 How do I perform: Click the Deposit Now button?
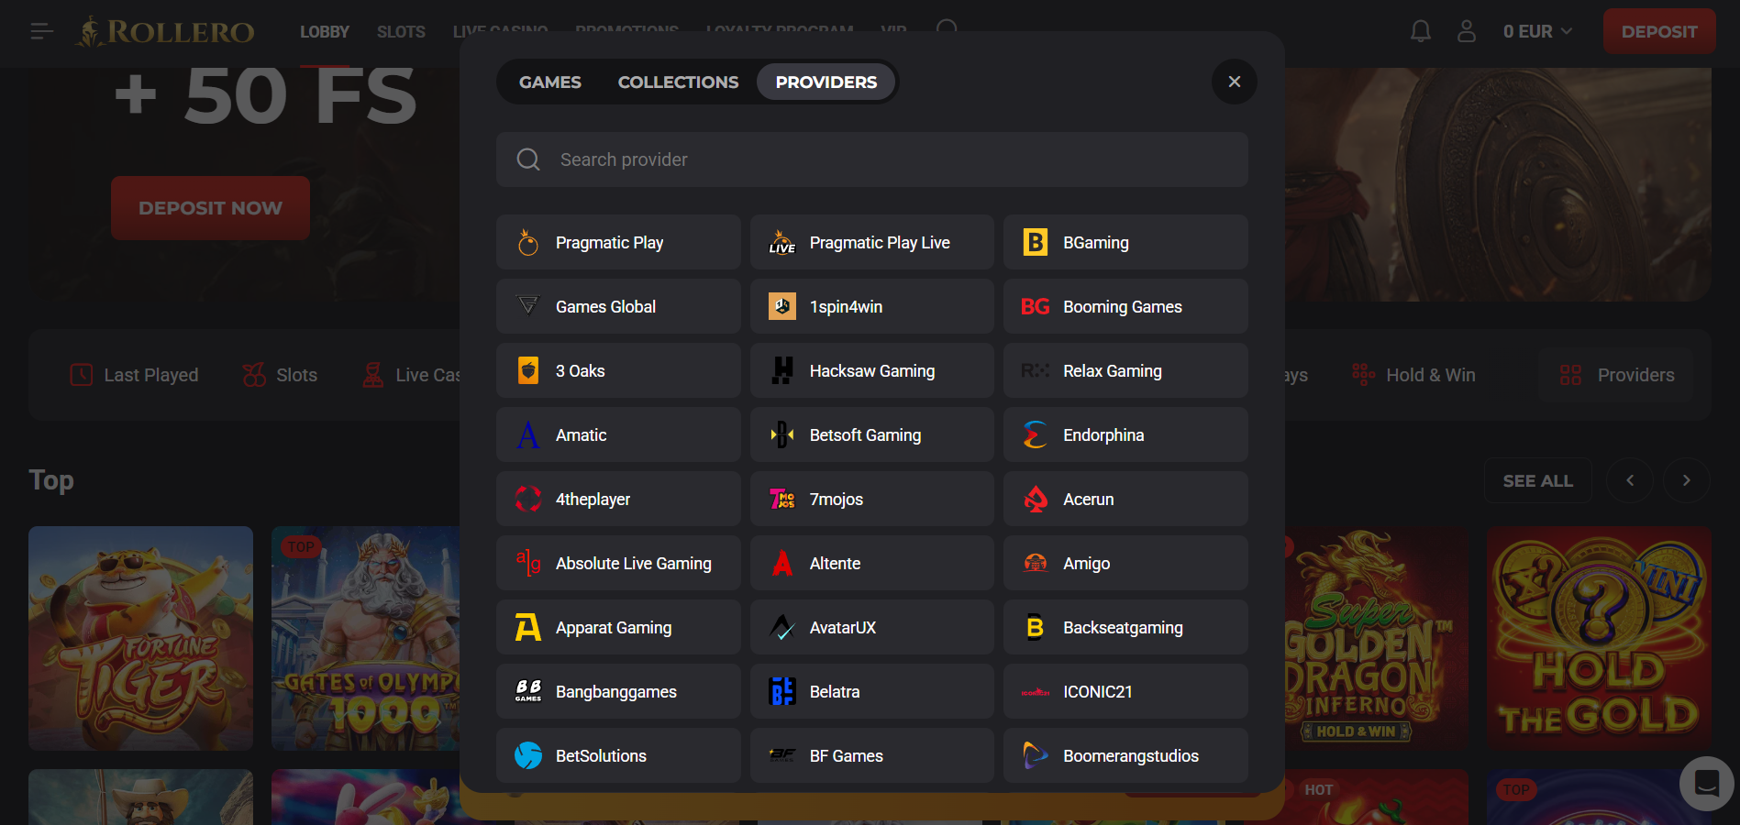(x=210, y=208)
